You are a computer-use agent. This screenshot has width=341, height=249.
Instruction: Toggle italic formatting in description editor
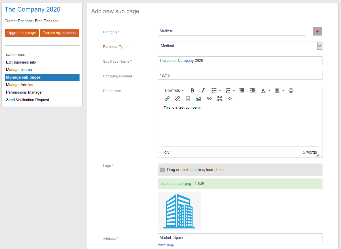[x=203, y=90]
